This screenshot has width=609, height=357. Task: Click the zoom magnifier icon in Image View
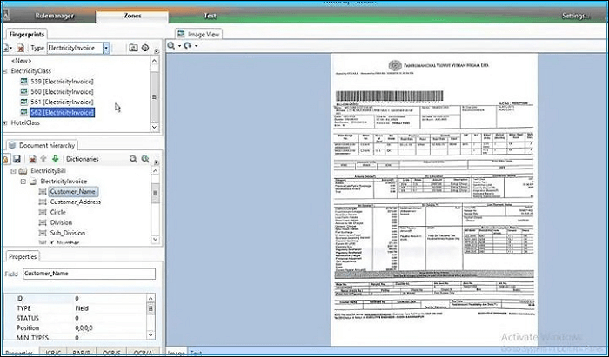pyautogui.click(x=171, y=46)
